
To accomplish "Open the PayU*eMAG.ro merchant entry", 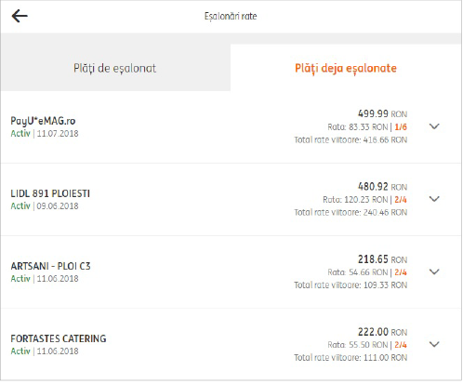I will point(43,121).
